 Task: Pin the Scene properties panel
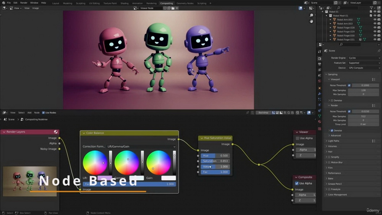coord(379,51)
